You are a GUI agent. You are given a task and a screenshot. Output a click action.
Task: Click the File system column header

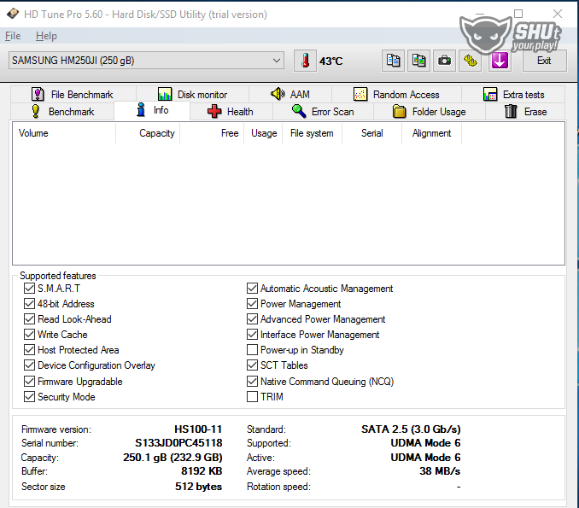pos(312,133)
